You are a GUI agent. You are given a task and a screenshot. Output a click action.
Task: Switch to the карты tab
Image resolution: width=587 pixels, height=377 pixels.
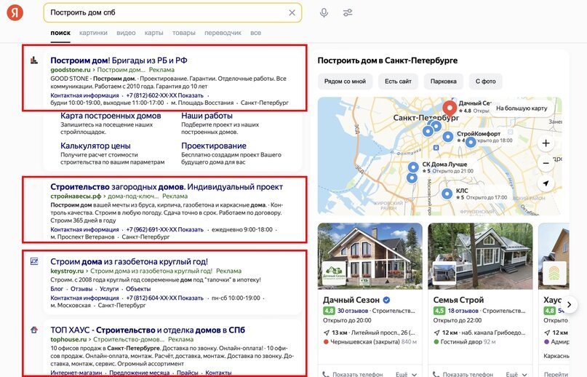coord(154,33)
